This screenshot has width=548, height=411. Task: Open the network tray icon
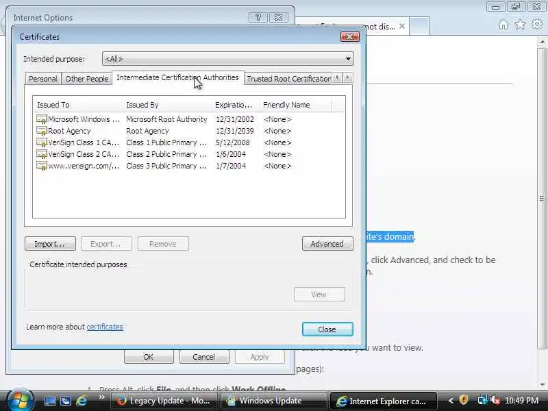pos(483,400)
